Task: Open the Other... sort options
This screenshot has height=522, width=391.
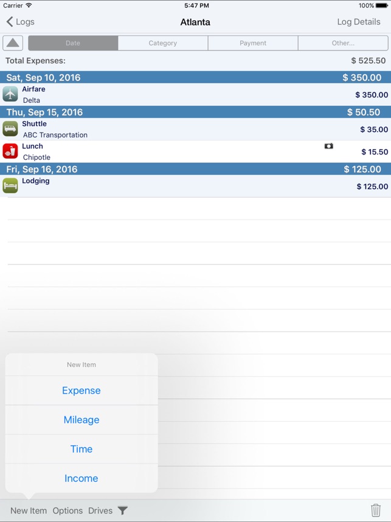Action: point(343,43)
